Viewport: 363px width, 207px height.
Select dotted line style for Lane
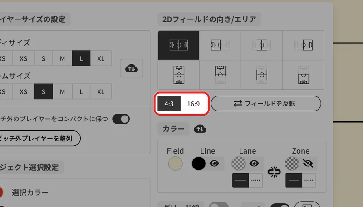(255, 180)
